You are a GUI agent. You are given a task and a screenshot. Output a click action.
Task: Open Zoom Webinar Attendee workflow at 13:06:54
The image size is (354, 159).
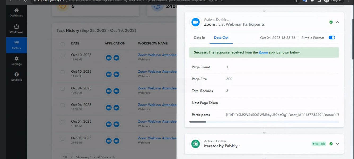(x=157, y=121)
